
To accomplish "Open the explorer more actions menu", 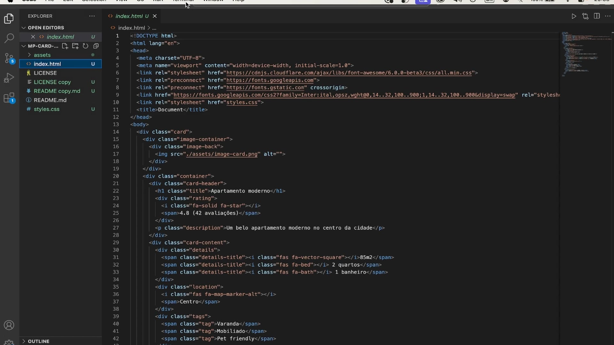I will pyautogui.click(x=92, y=16).
